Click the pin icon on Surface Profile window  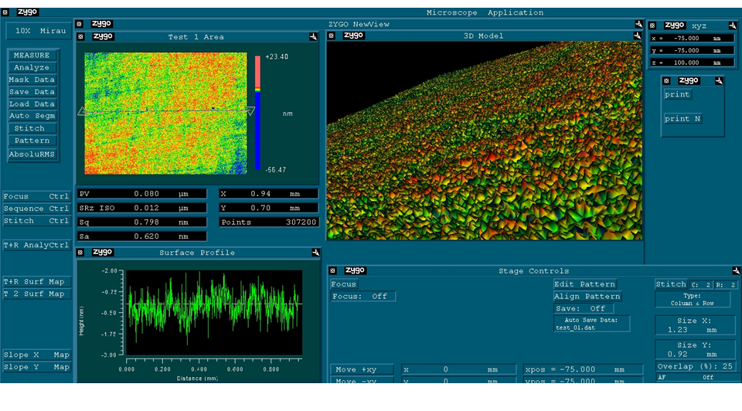tap(315, 253)
